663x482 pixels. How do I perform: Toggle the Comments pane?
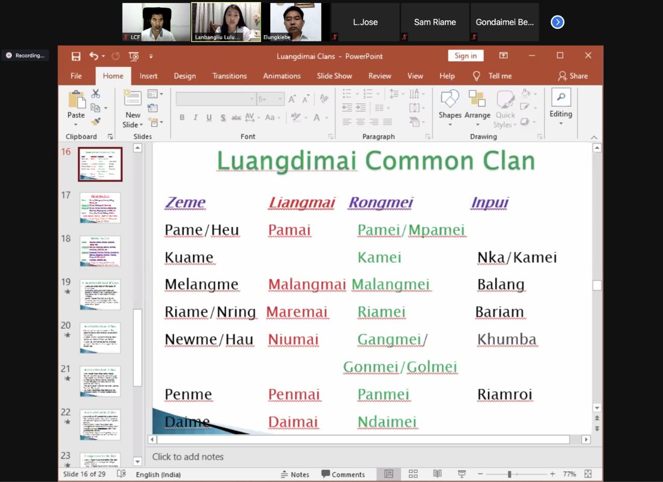click(343, 474)
